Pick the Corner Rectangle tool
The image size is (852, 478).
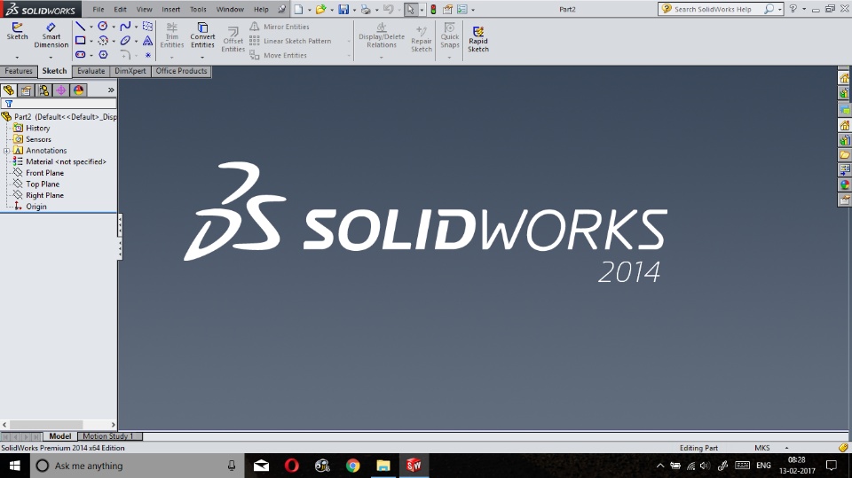click(80, 40)
